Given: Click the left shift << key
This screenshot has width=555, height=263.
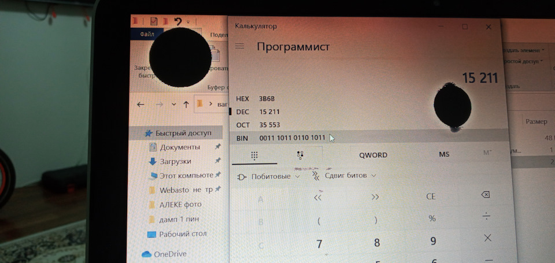Looking at the screenshot, I should tap(318, 198).
